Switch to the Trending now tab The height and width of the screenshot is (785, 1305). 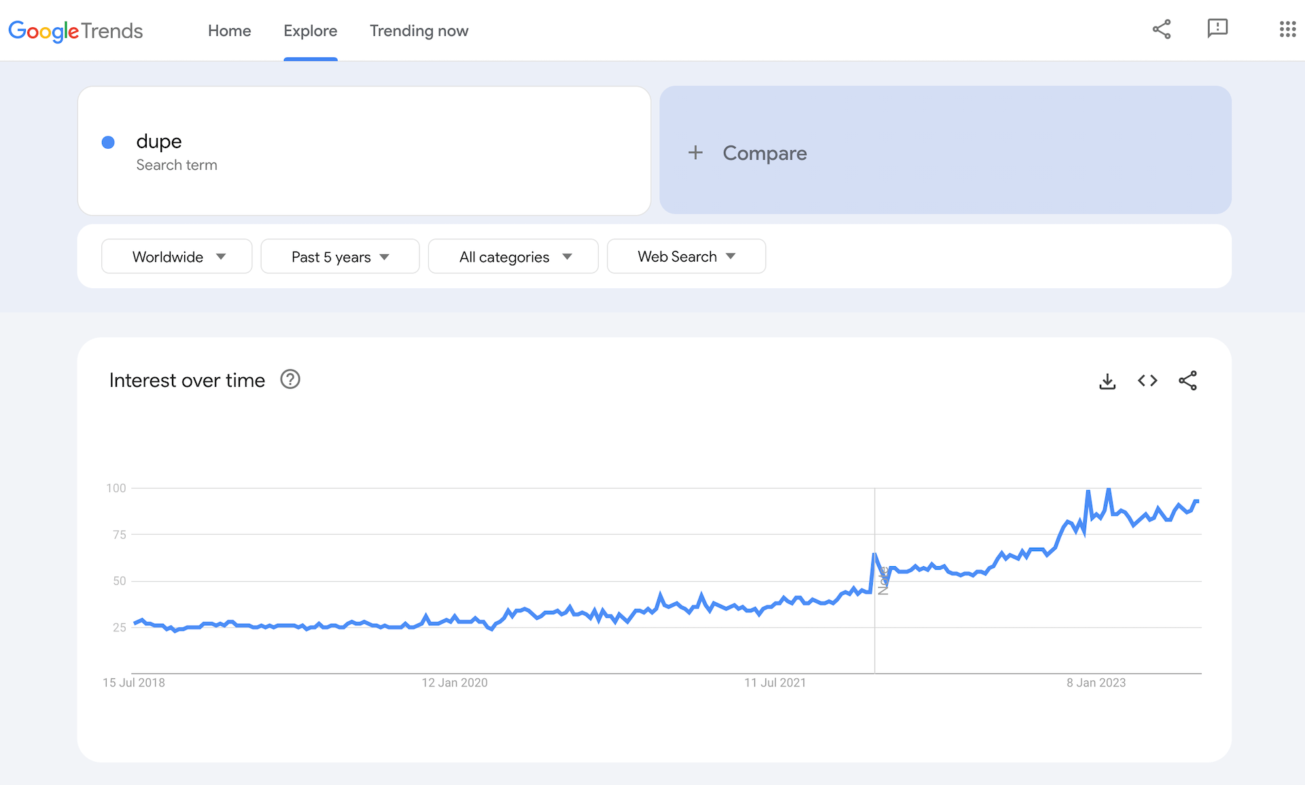(419, 31)
